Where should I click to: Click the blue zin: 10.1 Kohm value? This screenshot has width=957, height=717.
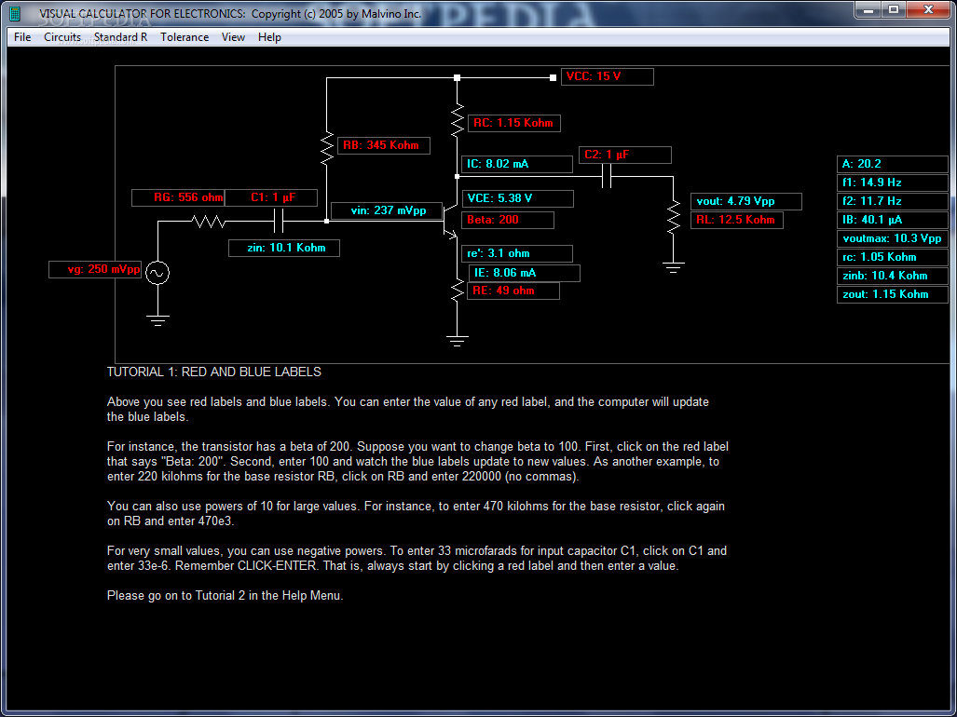coord(284,248)
